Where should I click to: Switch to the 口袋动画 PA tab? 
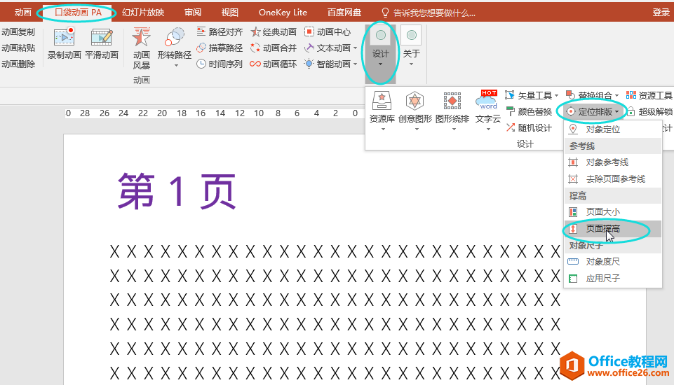coord(78,13)
